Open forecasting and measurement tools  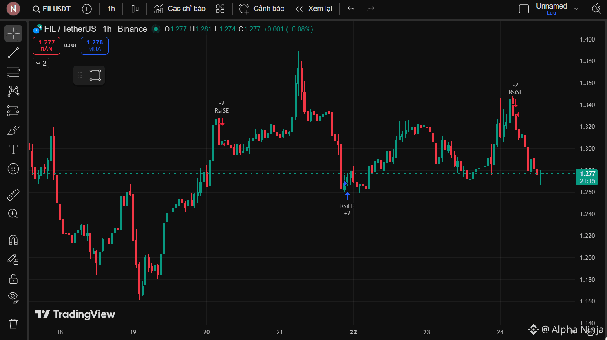pos(13,111)
